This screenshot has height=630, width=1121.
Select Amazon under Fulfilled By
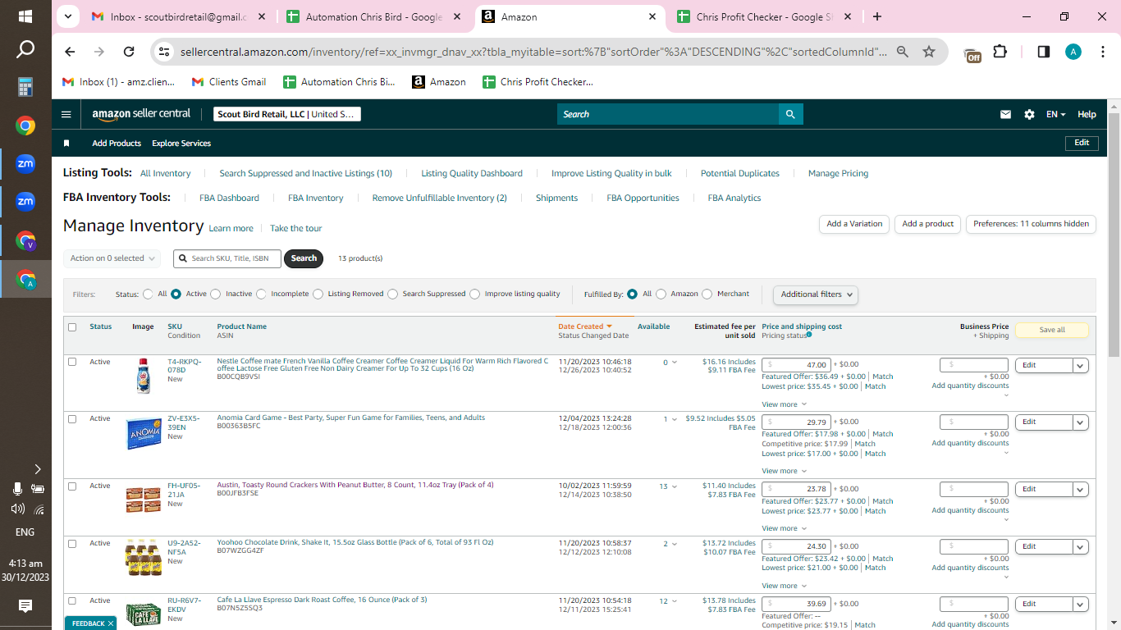(661, 294)
